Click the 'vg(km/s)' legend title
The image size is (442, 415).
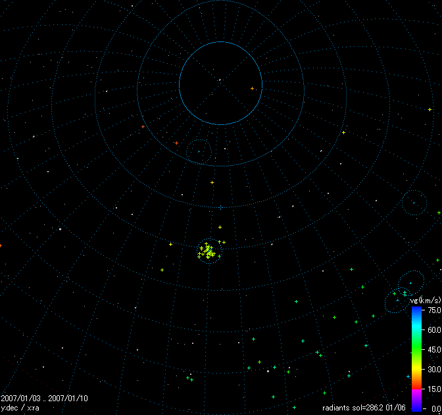426,300
